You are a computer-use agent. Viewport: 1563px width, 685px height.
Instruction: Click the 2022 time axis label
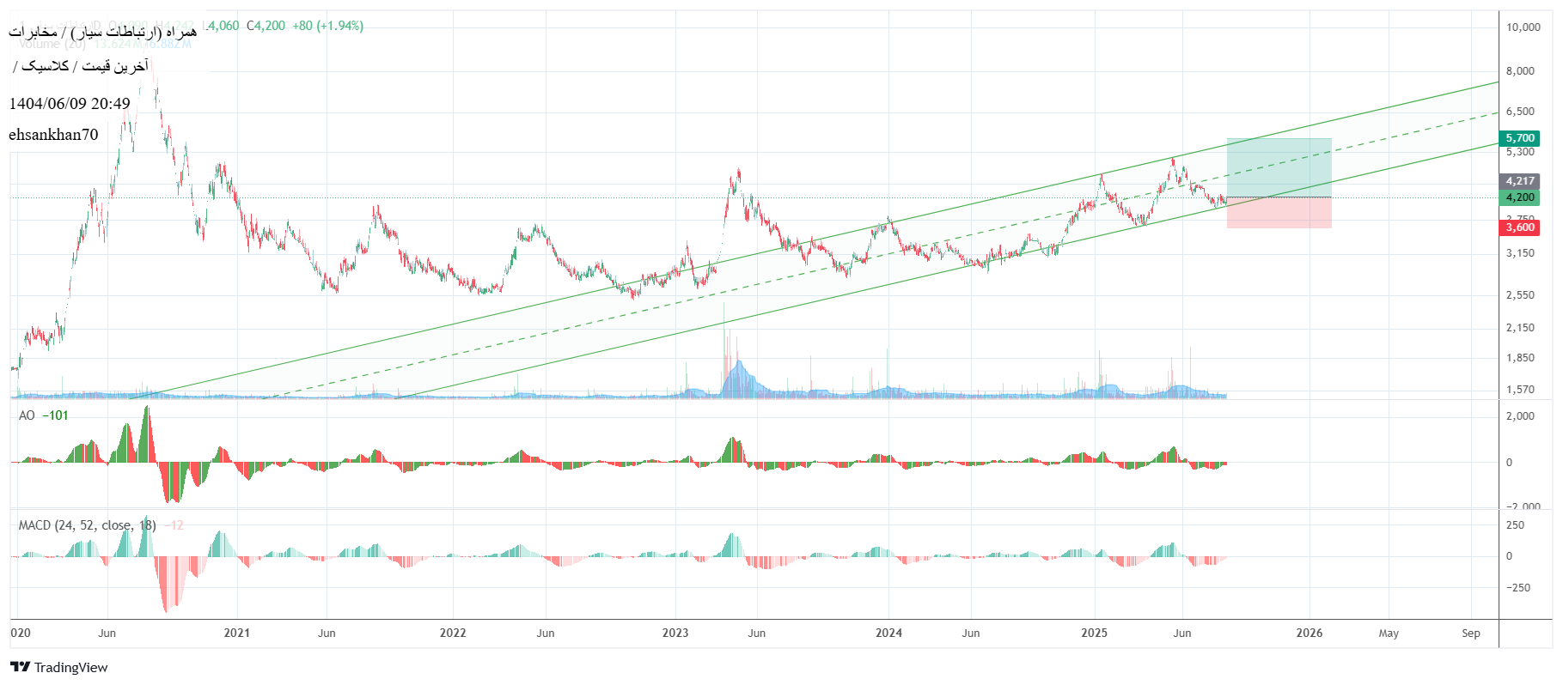point(453,633)
